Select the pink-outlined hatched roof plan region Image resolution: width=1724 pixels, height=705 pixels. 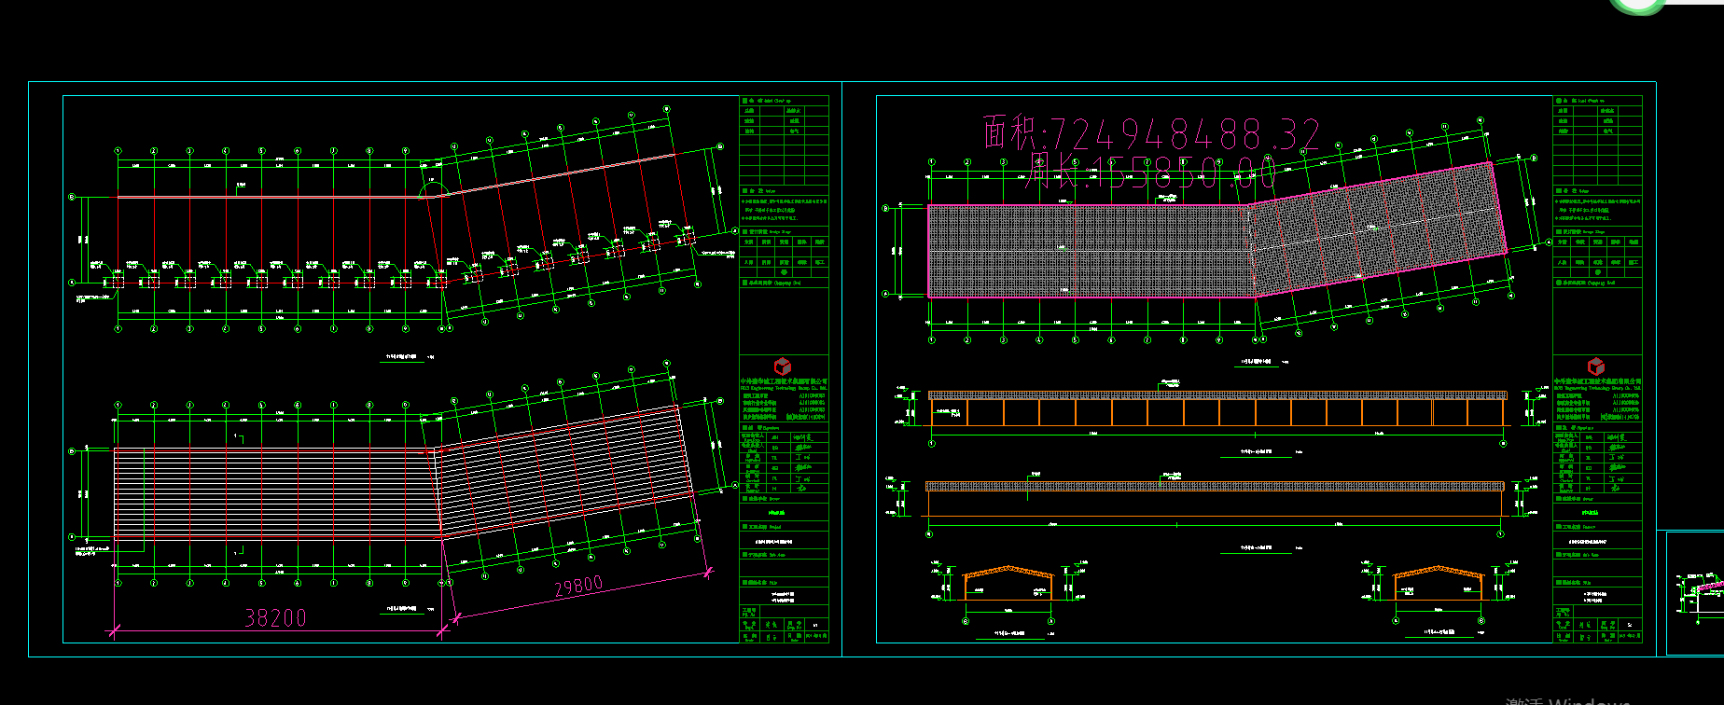click(x=1217, y=231)
